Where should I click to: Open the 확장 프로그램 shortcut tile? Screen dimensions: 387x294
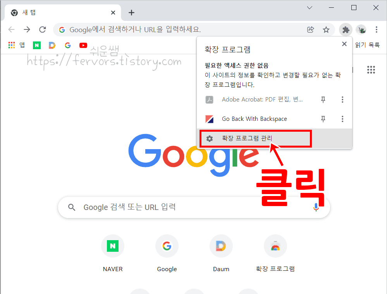pos(275,253)
